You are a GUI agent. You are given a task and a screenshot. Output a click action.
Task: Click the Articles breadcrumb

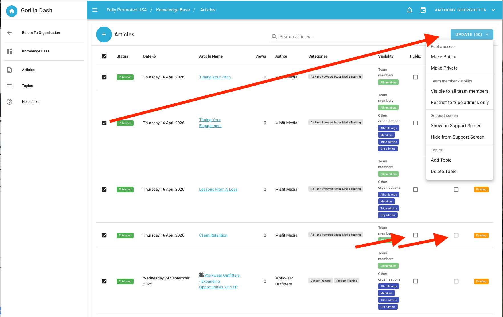coord(208,10)
